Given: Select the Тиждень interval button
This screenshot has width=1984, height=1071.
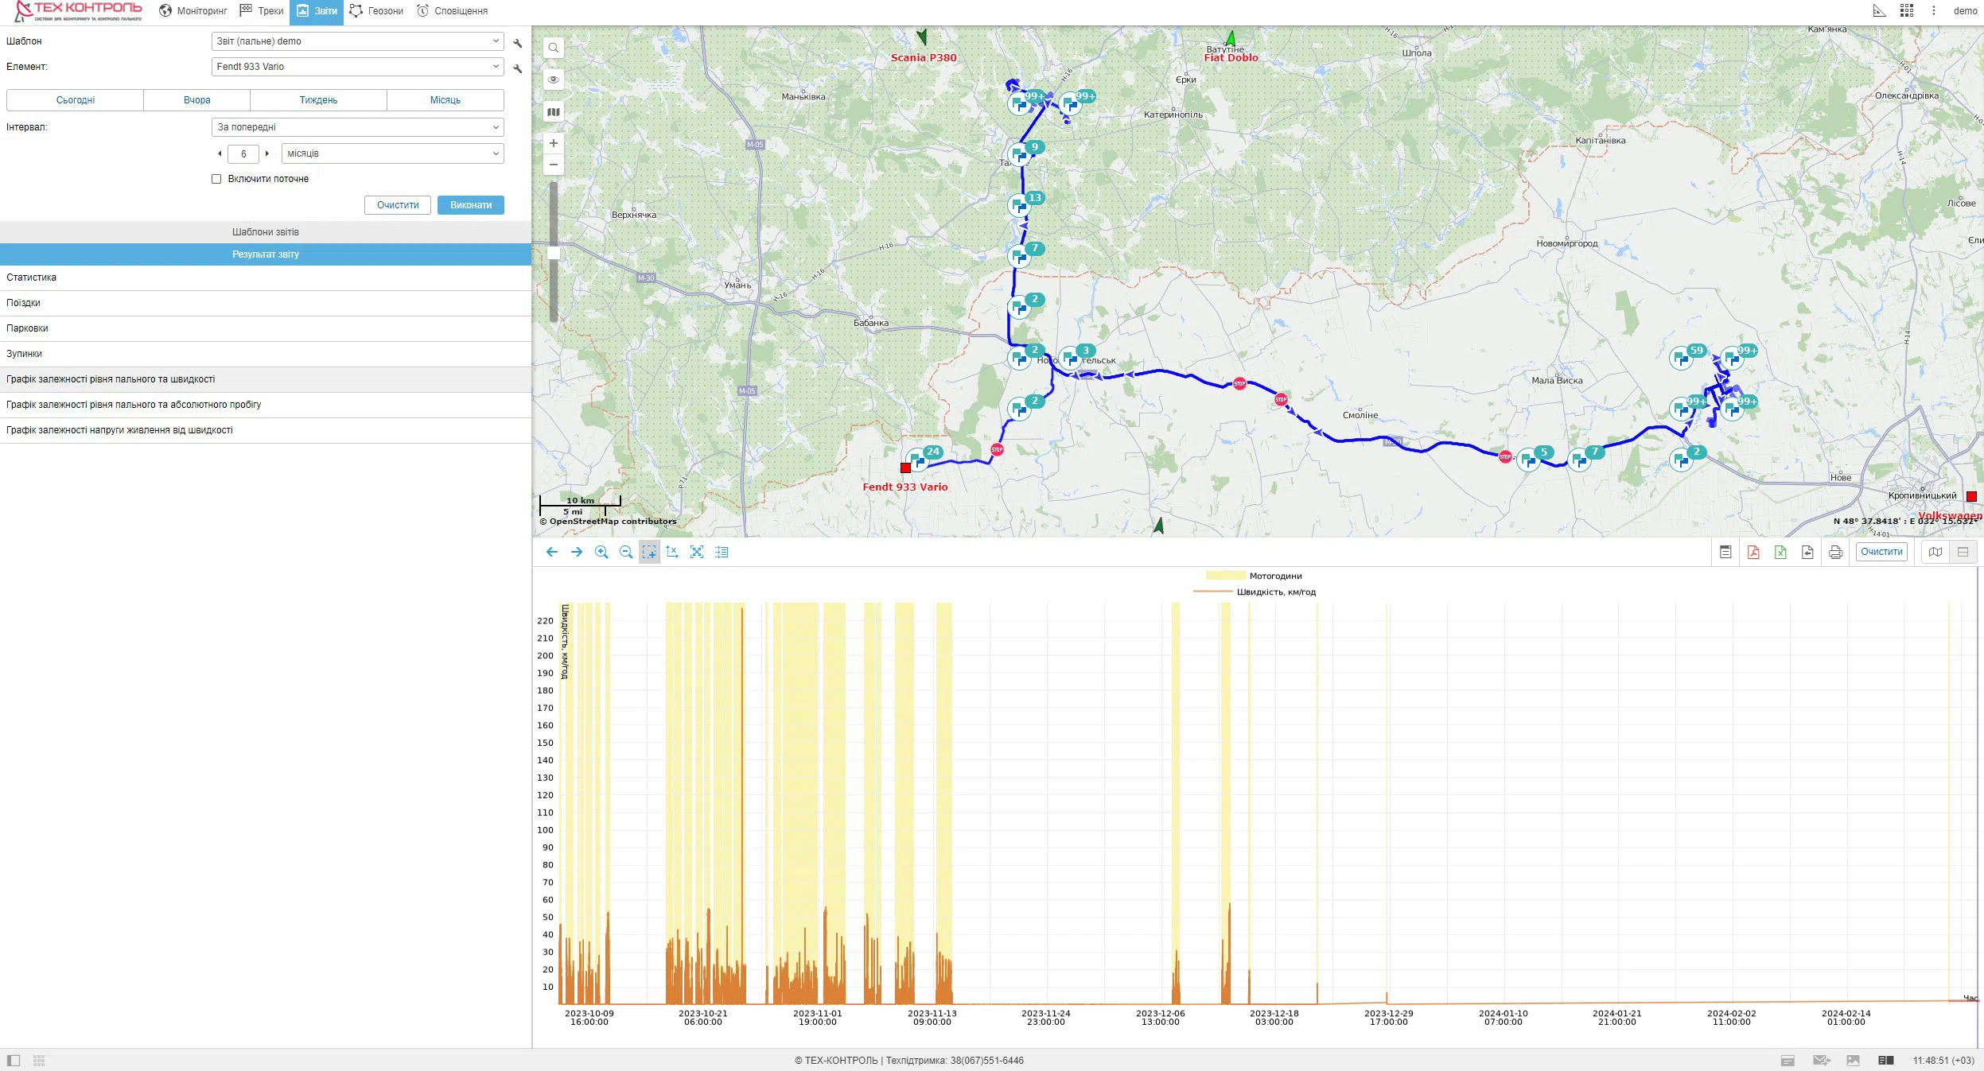Looking at the screenshot, I should pyautogui.click(x=318, y=100).
